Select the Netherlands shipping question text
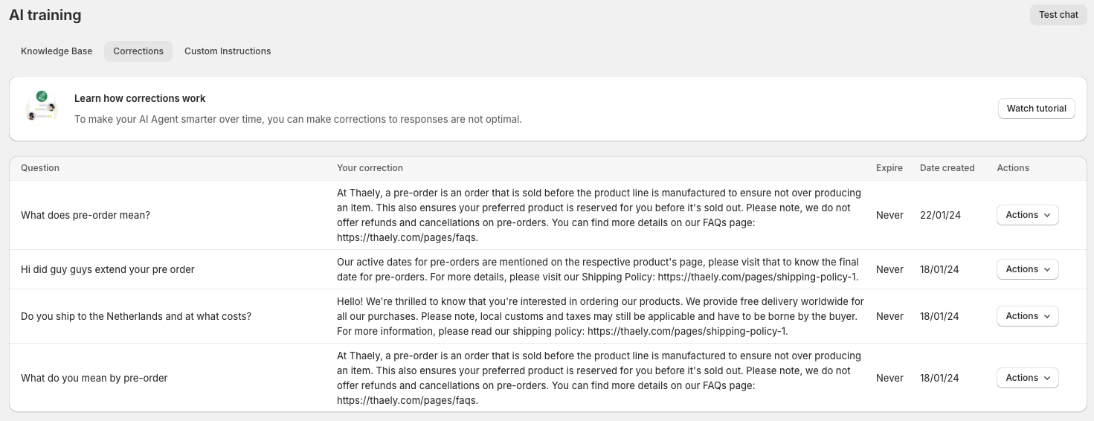Screen dimensions: 1094x421 136,316
